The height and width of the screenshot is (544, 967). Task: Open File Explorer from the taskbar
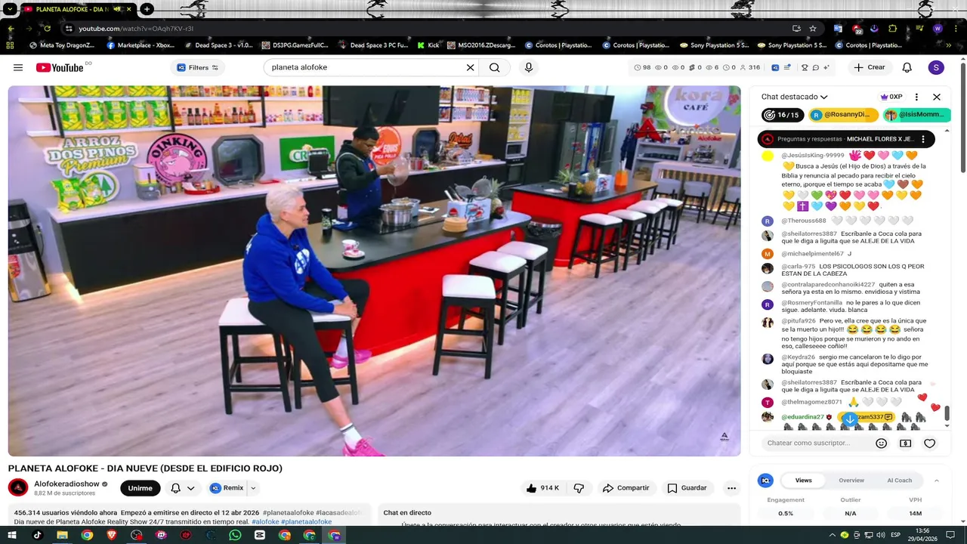pyautogui.click(x=62, y=535)
